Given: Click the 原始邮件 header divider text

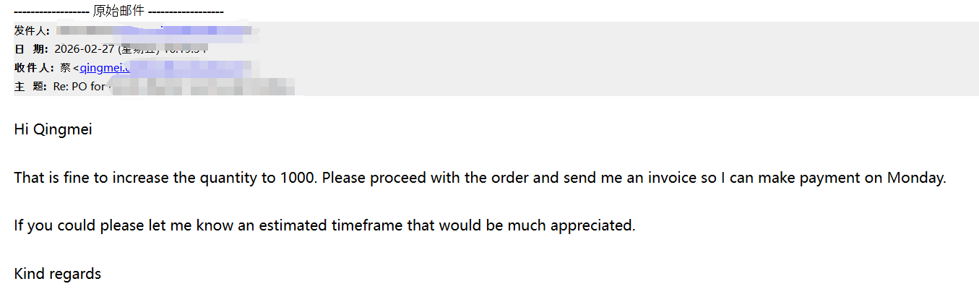Looking at the screenshot, I should (x=118, y=12).
